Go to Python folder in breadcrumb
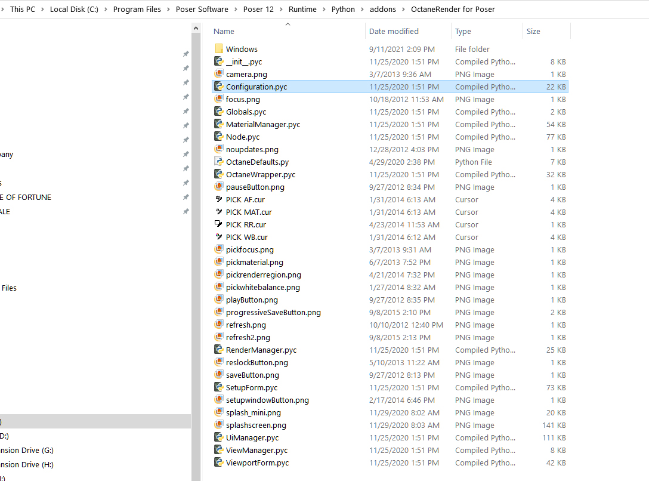 (343, 9)
